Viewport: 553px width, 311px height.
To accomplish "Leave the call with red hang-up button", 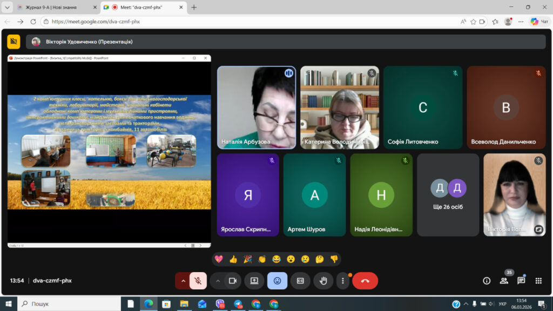I will [365, 281].
